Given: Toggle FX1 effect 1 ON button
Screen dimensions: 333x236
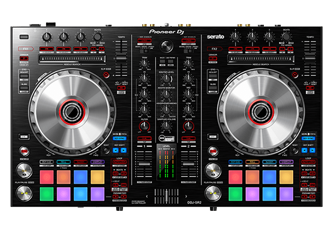Looking at the screenshot, I should tap(47, 49).
